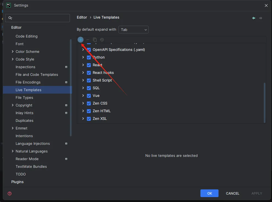Toggle the Shell Script checkbox
Image resolution: width=272 pixels, height=202 pixels.
click(89, 80)
